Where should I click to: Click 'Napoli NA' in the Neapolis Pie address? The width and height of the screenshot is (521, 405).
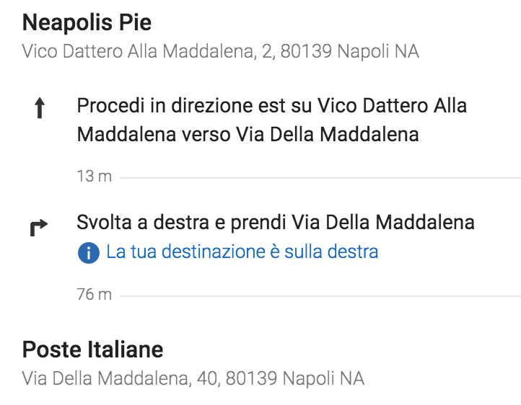(378, 52)
